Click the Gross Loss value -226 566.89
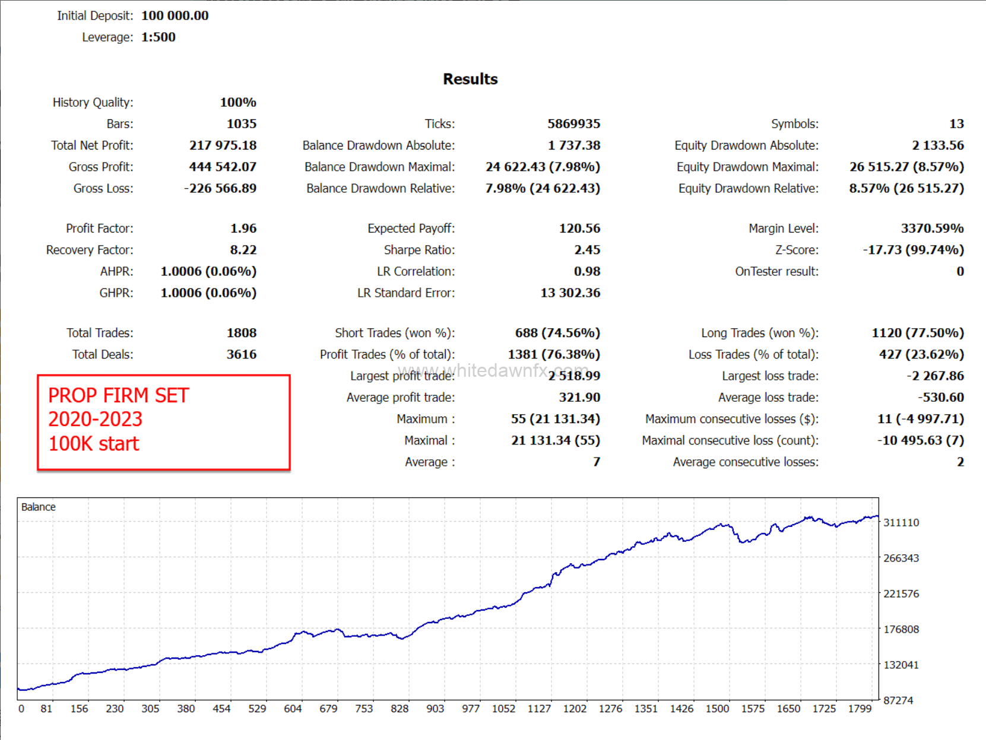This screenshot has height=740, width=986. click(220, 188)
